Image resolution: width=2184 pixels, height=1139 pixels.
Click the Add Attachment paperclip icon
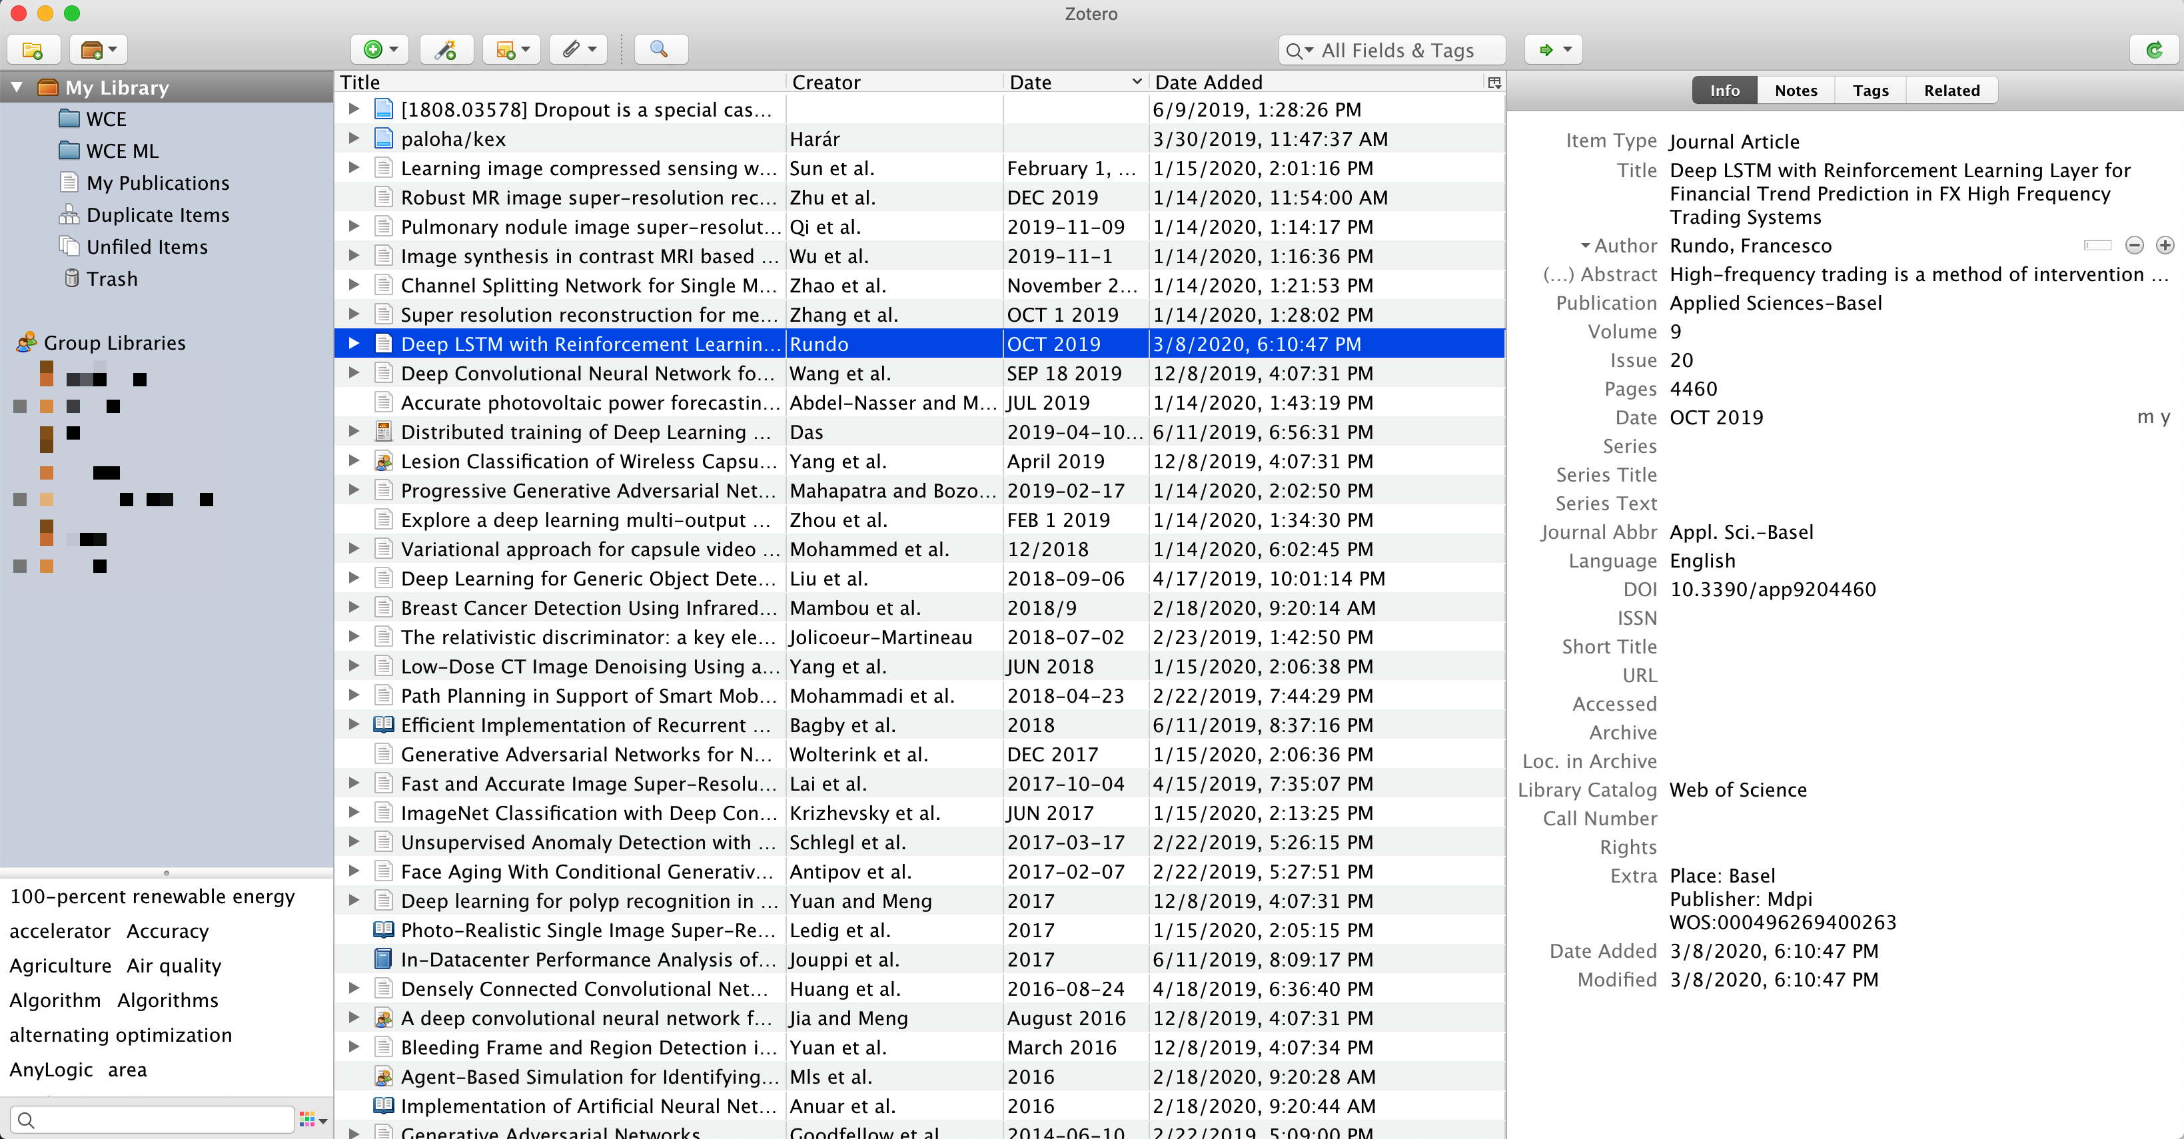(x=579, y=50)
